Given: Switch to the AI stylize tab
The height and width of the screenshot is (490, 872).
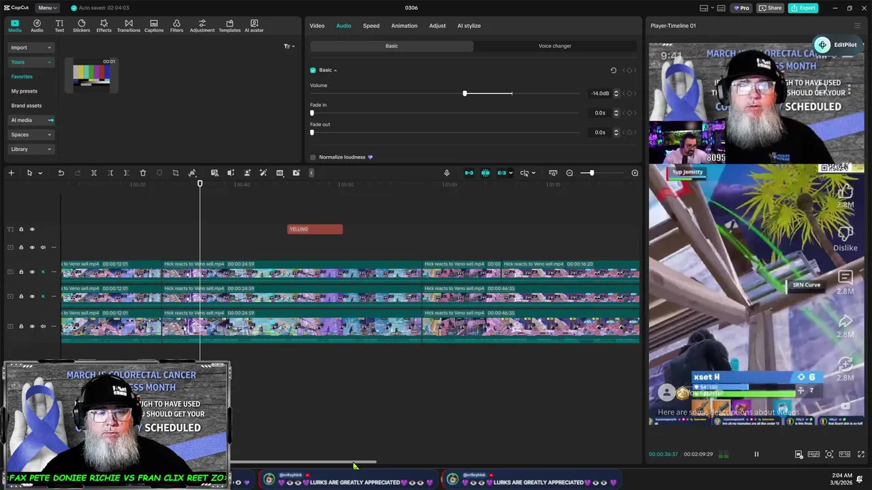Looking at the screenshot, I should 469,26.
